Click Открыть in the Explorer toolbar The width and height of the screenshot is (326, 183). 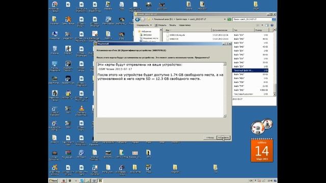tap(160, 25)
